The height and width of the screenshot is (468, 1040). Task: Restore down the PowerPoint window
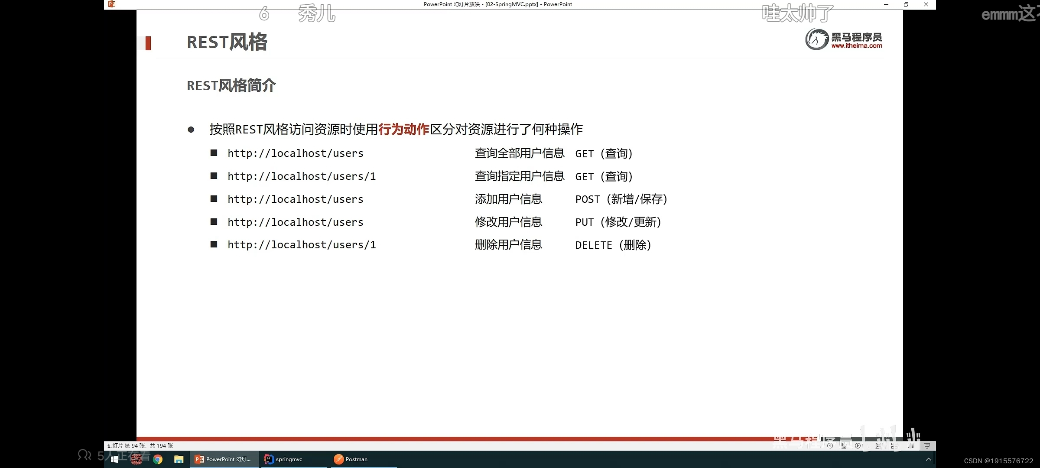[x=906, y=4]
